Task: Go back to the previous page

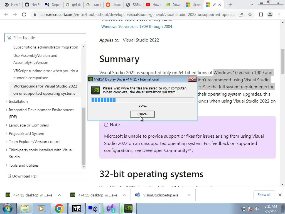Action: [6, 14]
